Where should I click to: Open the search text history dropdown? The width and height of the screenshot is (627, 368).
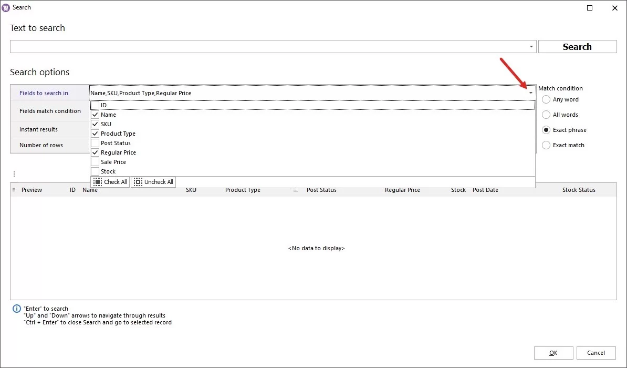[x=530, y=46]
